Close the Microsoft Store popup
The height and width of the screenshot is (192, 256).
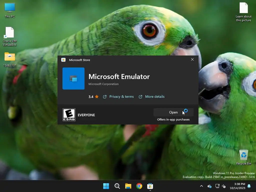tap(192, 59)
